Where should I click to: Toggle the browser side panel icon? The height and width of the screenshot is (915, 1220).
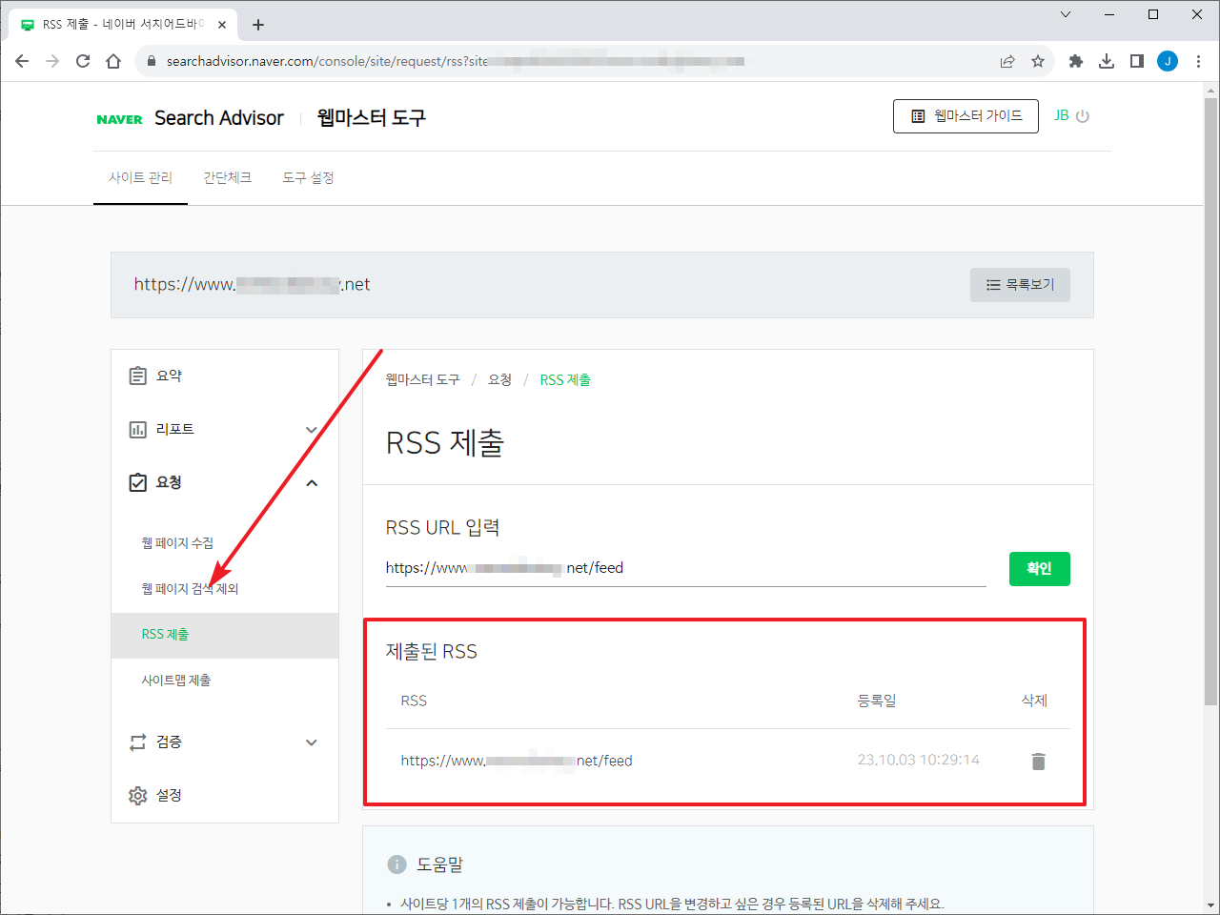(1137, 61)
